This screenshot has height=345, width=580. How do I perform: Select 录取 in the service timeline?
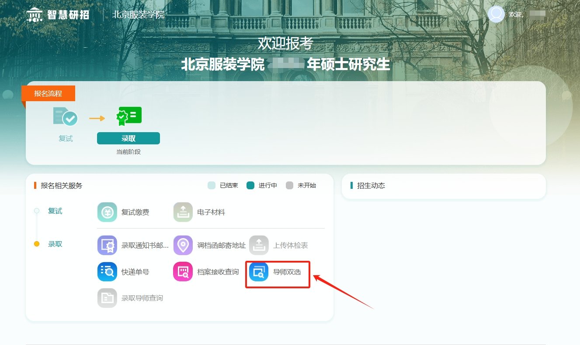tap(55, 244)
